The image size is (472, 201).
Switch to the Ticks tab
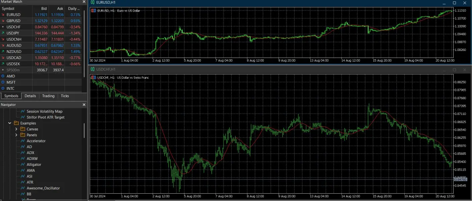tap(65, 96)
